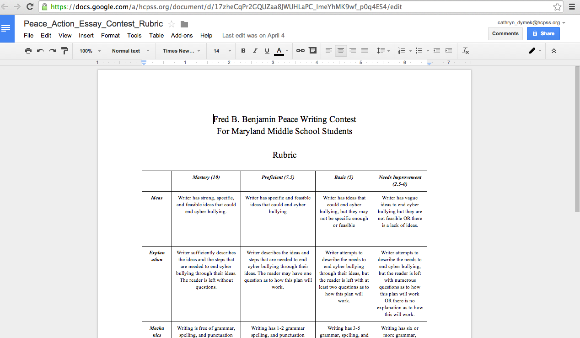Open the File menu
Image resolution: width=580 pixels, height=338 pixels.
(x=28, y=35)
